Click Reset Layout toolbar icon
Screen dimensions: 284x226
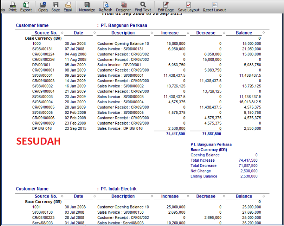click(x=214, y=7)
